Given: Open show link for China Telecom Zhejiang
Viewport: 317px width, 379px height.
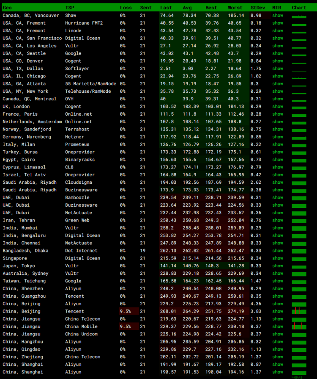Looking at the screenshot, I should pos(277,357).
